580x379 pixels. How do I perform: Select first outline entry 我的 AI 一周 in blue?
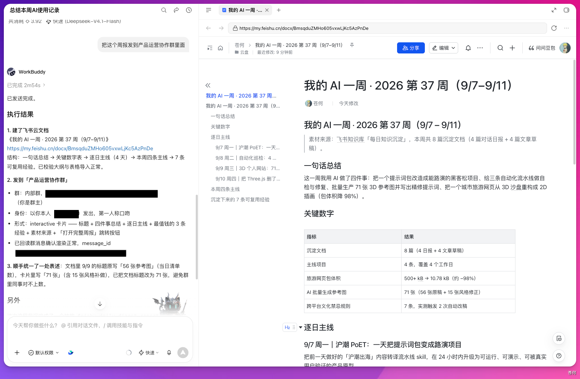(x=241, y=96)
